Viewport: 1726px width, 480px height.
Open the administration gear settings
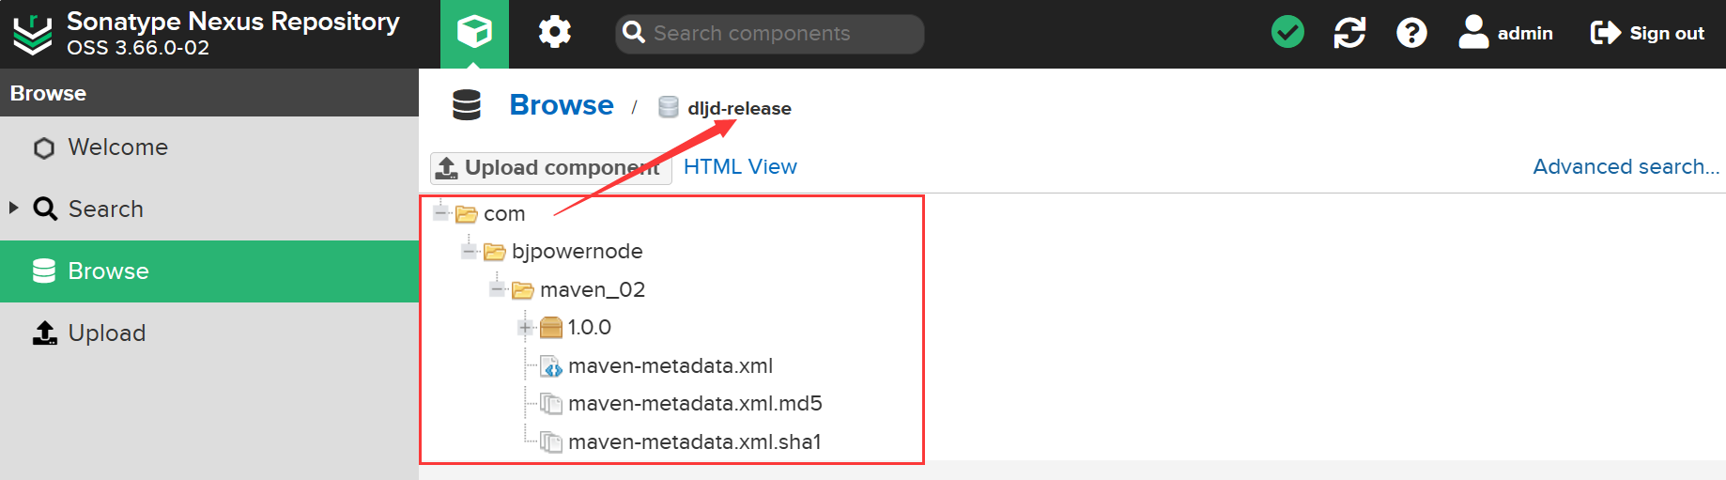point(554,33)
